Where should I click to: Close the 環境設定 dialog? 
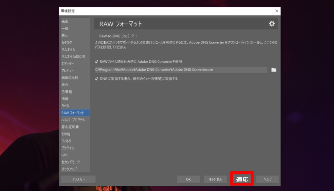point(277,11)
